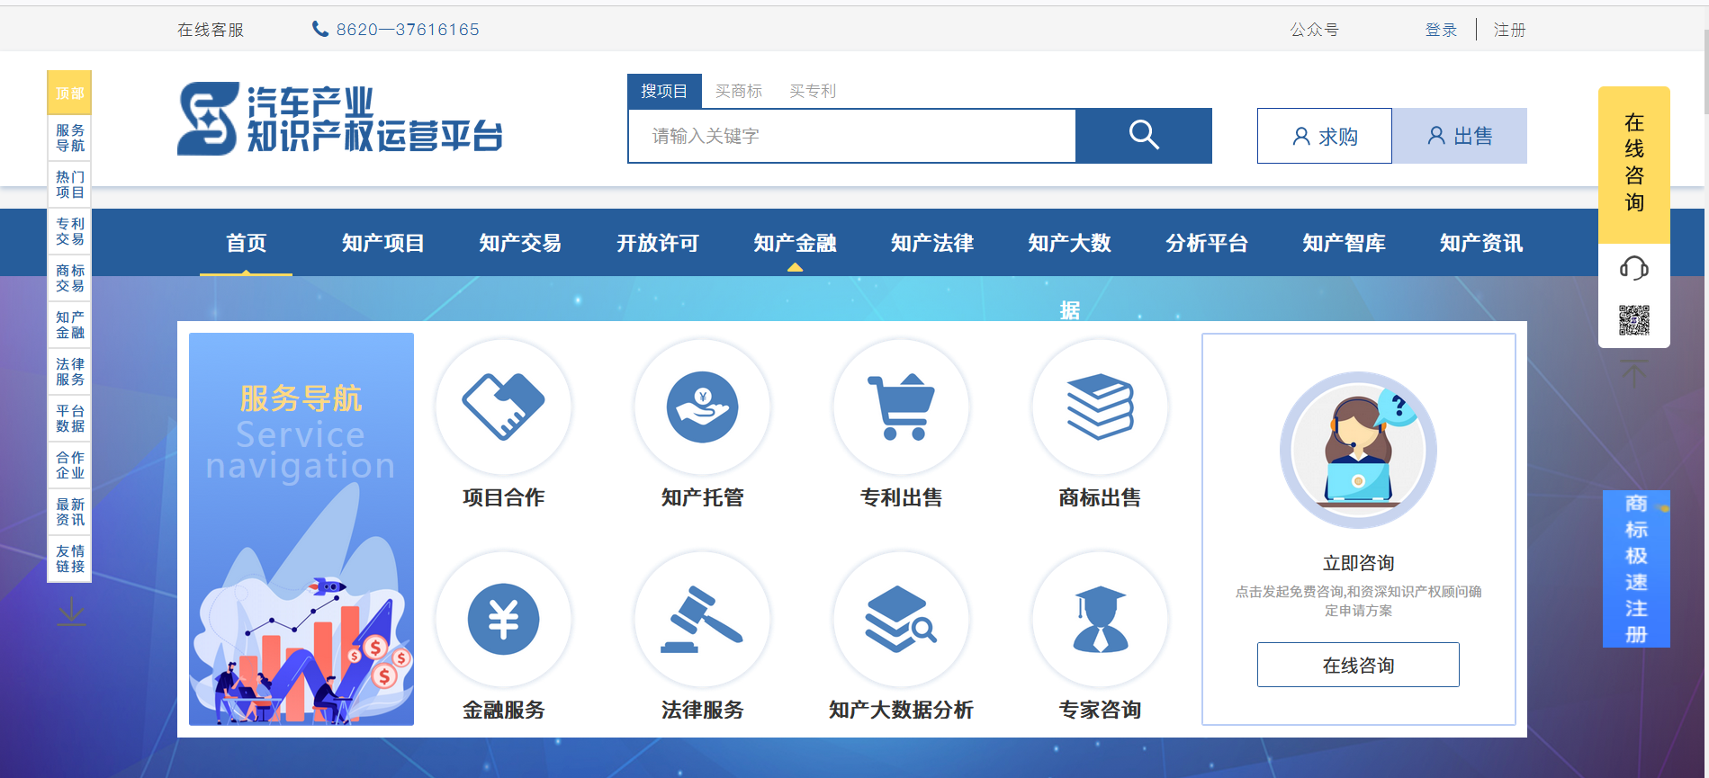The width and height of the screenshot is (1709, 778).
Task: Click the scroll-down arrow under sidebar
Action: pyautogui.click(x=71, y=613)
